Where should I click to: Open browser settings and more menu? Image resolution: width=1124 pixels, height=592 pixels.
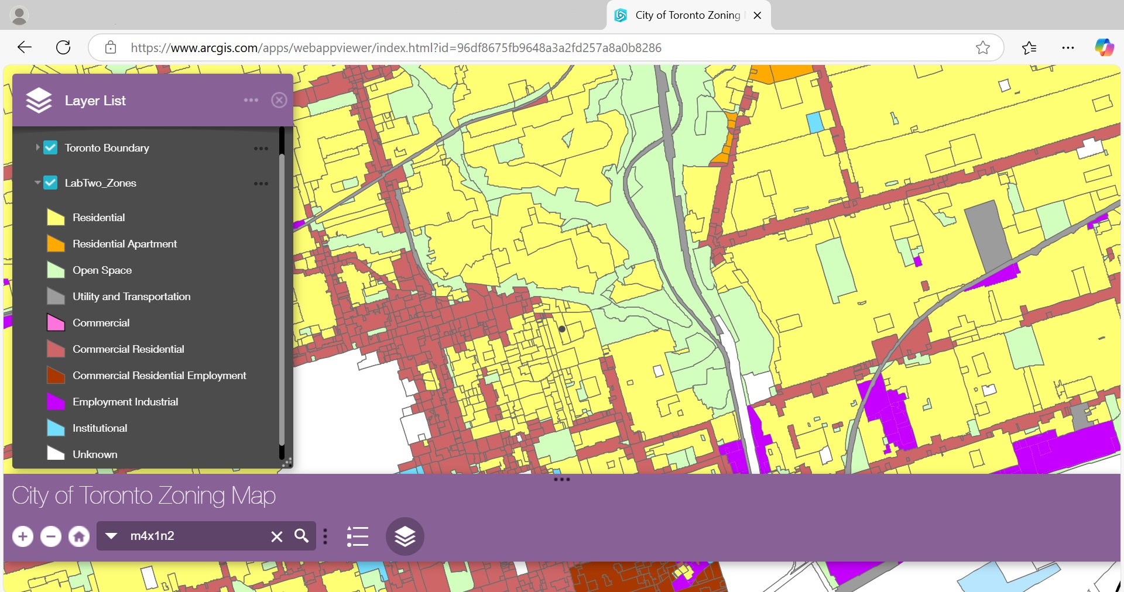[1068, 47]
